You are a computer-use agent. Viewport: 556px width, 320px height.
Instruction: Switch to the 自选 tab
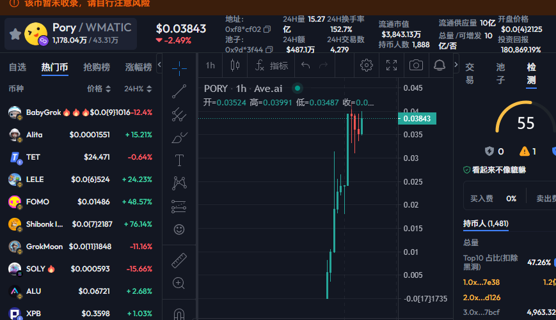(x=18, y=67)
